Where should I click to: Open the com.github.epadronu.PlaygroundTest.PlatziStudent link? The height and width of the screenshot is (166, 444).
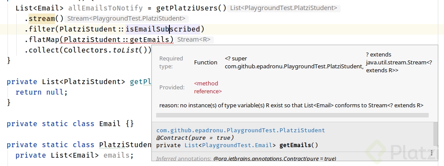pos(241,131)
